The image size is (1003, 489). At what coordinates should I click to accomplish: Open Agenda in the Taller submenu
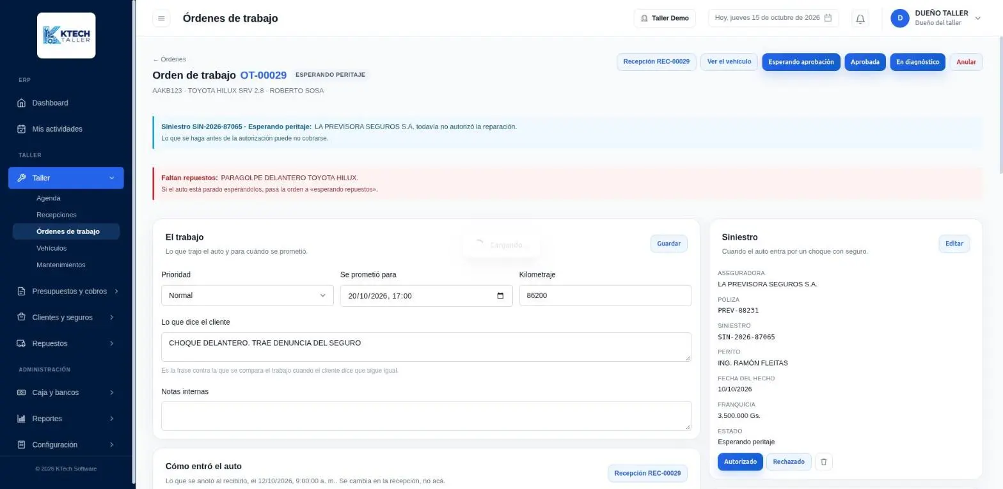pyautogui.click(x=49, y=198)
